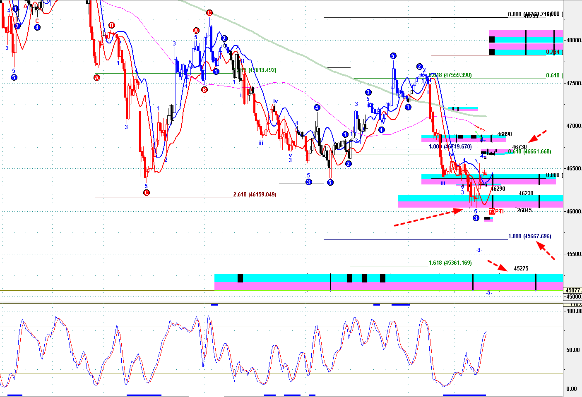
Task: Select the long red dashed arrow near 46000
Action: click(x=428, y=218)
